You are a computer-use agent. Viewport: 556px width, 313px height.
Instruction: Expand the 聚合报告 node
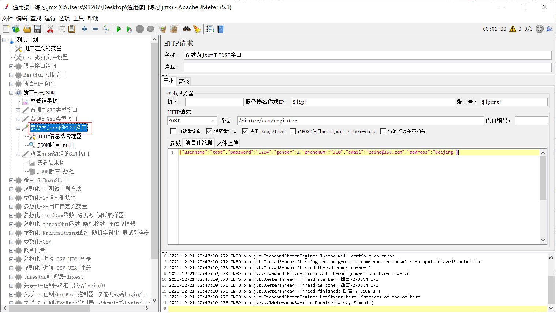pyautogui.click(x=11, y=250)
